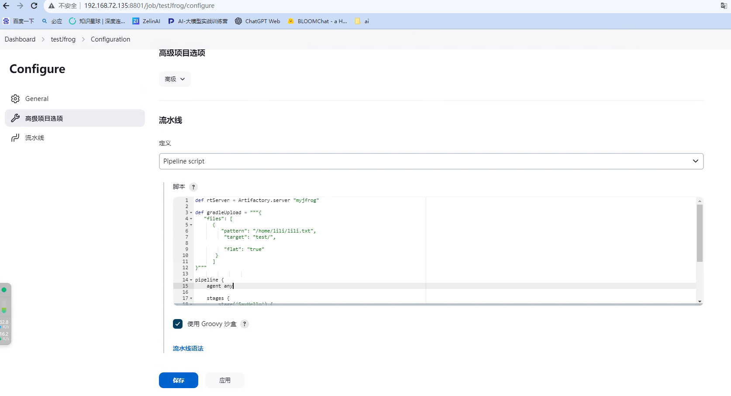Image resolution: width=731 pixels, height=396 pixels.
Task: Click the 保存 button
Action: click(x=178, y=380)
